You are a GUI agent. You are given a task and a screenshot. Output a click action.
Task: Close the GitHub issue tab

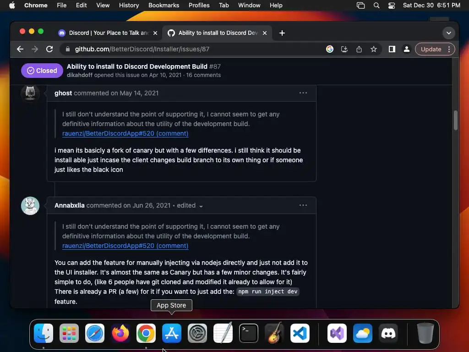[265, 33]
